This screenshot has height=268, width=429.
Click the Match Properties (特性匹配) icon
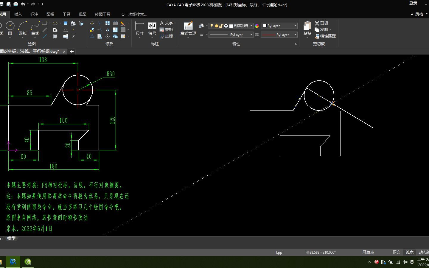click(x=325, y=36)
